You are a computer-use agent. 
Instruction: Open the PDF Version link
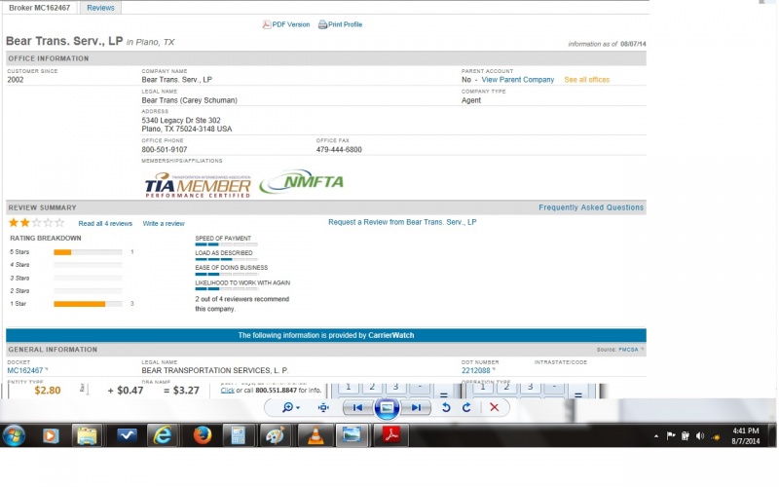290,24
